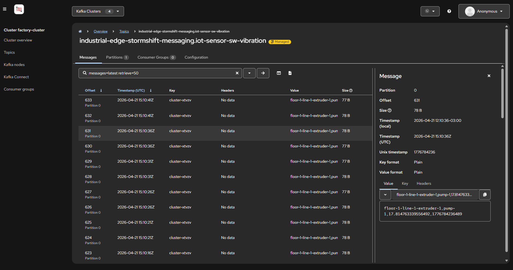Follow the Overview breadcrumb link
The width and height of the screenshot is (513, 270).
pyautogui.click(x=101, y=31)
